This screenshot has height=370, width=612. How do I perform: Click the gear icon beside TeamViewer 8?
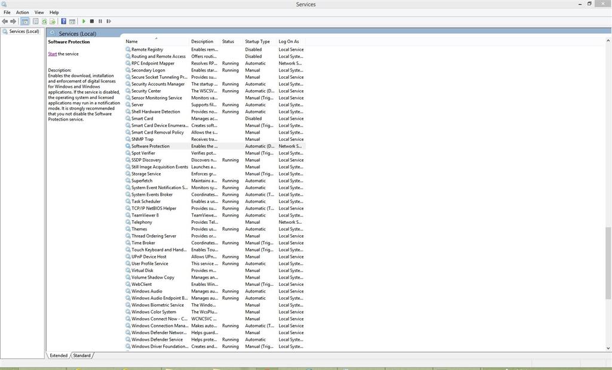[128, 215]
